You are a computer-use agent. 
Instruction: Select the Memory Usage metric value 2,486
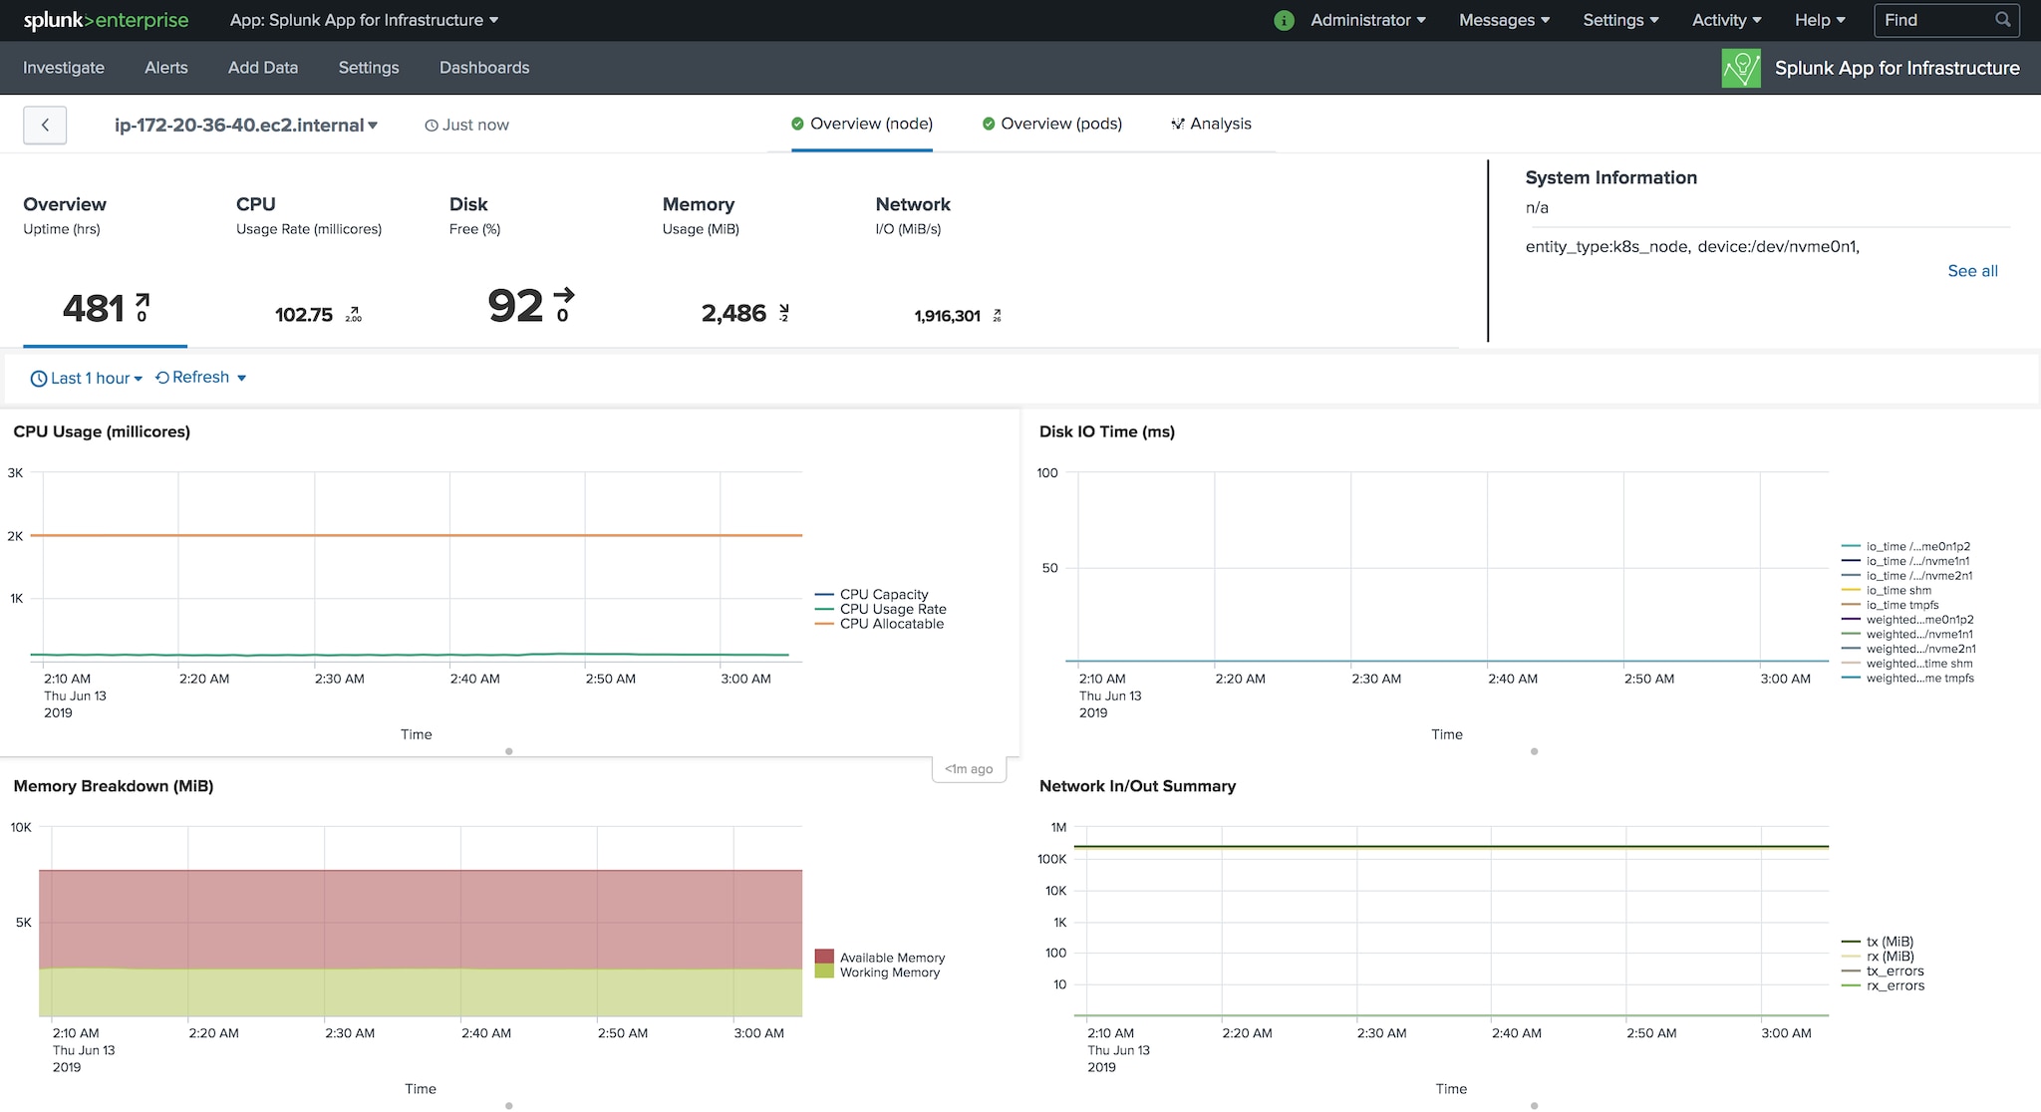pyautogui.click(x=734, y=314)
